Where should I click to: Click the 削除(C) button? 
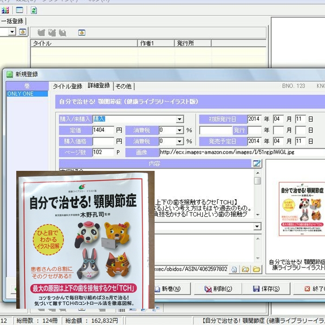coord(218,289)
